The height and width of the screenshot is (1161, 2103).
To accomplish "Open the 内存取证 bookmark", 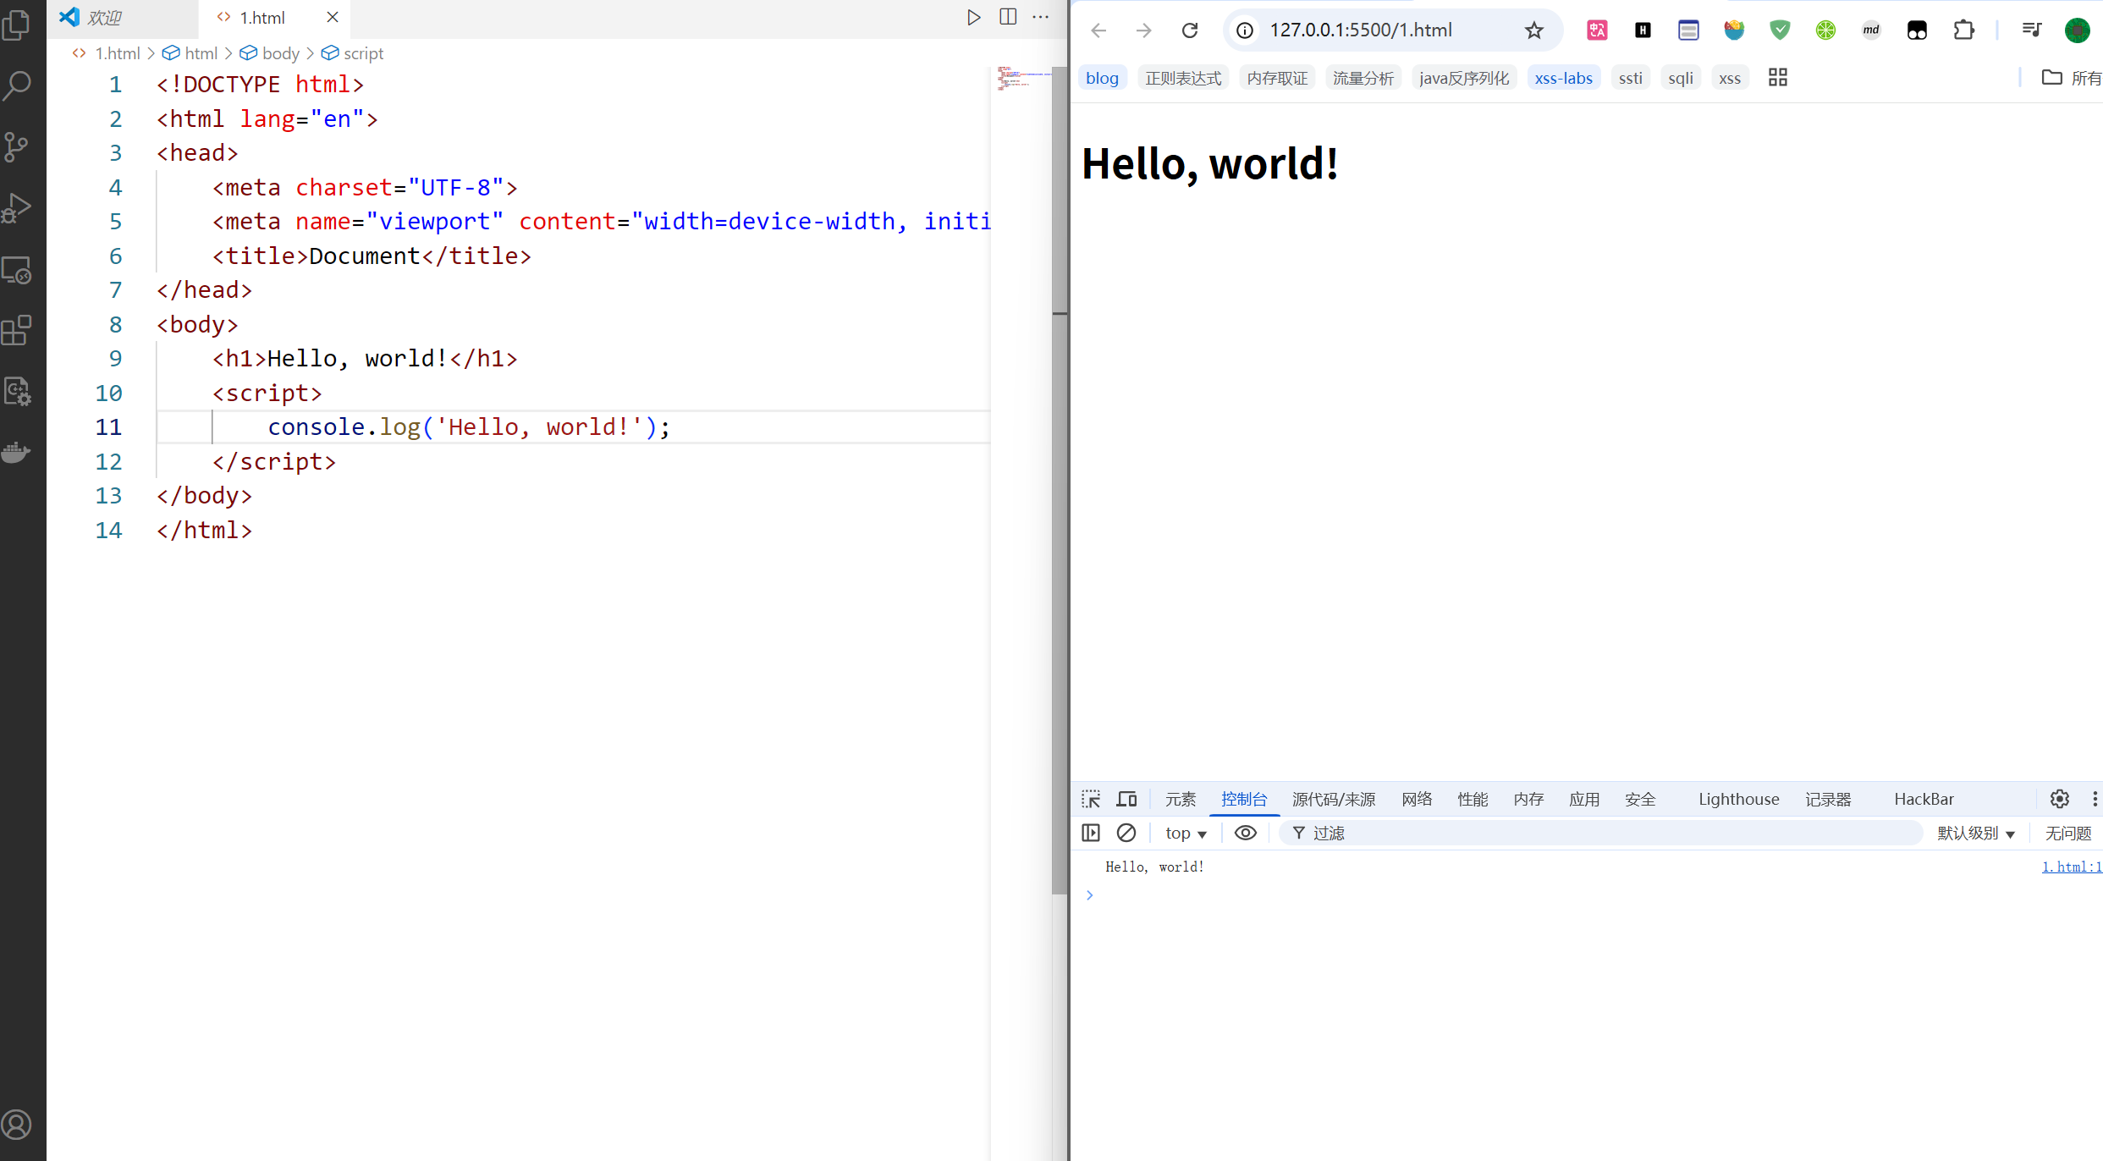I will [1277, 78].
